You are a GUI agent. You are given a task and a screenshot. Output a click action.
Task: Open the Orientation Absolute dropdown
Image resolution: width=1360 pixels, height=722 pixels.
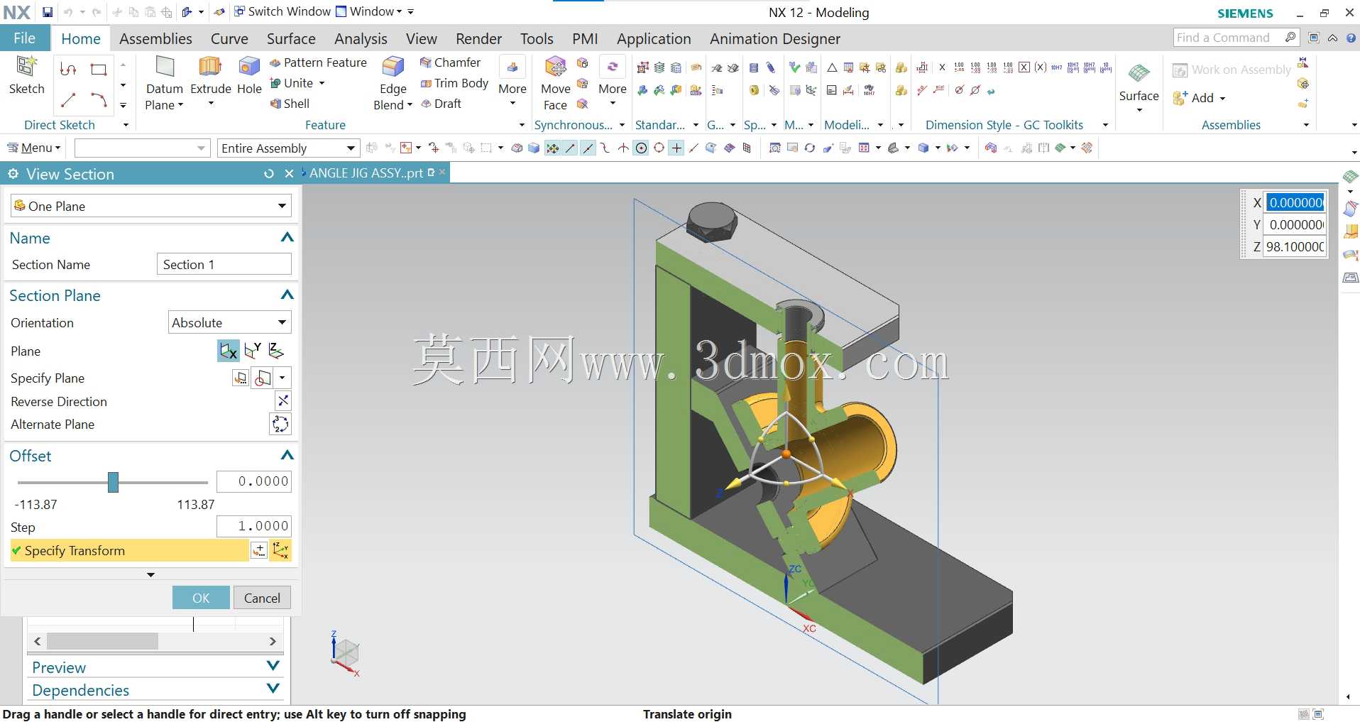230,322
